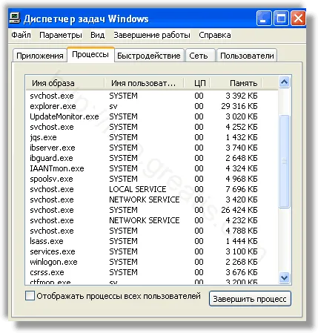Screen dimensions: 318x333
Task: Click SYSTEM user in lsass.exe row
Action: [x=123, y=241]
